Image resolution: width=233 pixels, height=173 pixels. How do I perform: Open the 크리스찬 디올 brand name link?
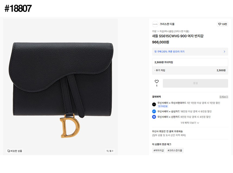[167, 24]
